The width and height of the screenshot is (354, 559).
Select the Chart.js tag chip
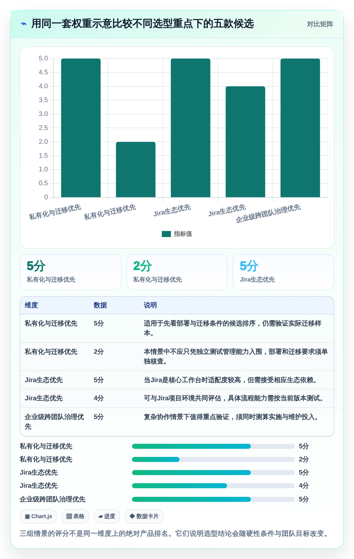[x=38, y=516]
